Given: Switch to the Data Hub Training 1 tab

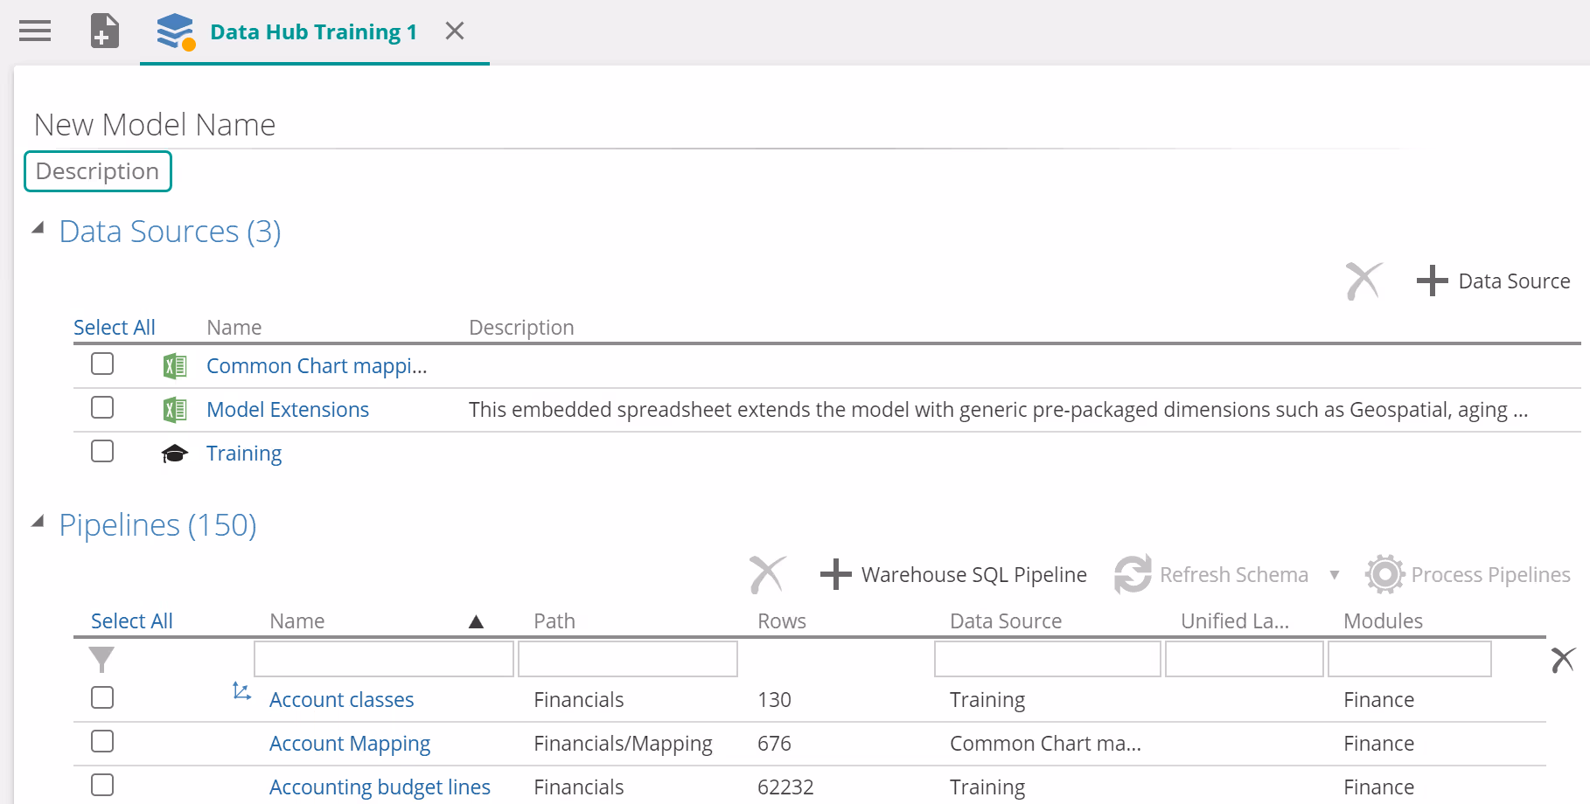Looking at the screenshot, I should (x=313, y=32).
